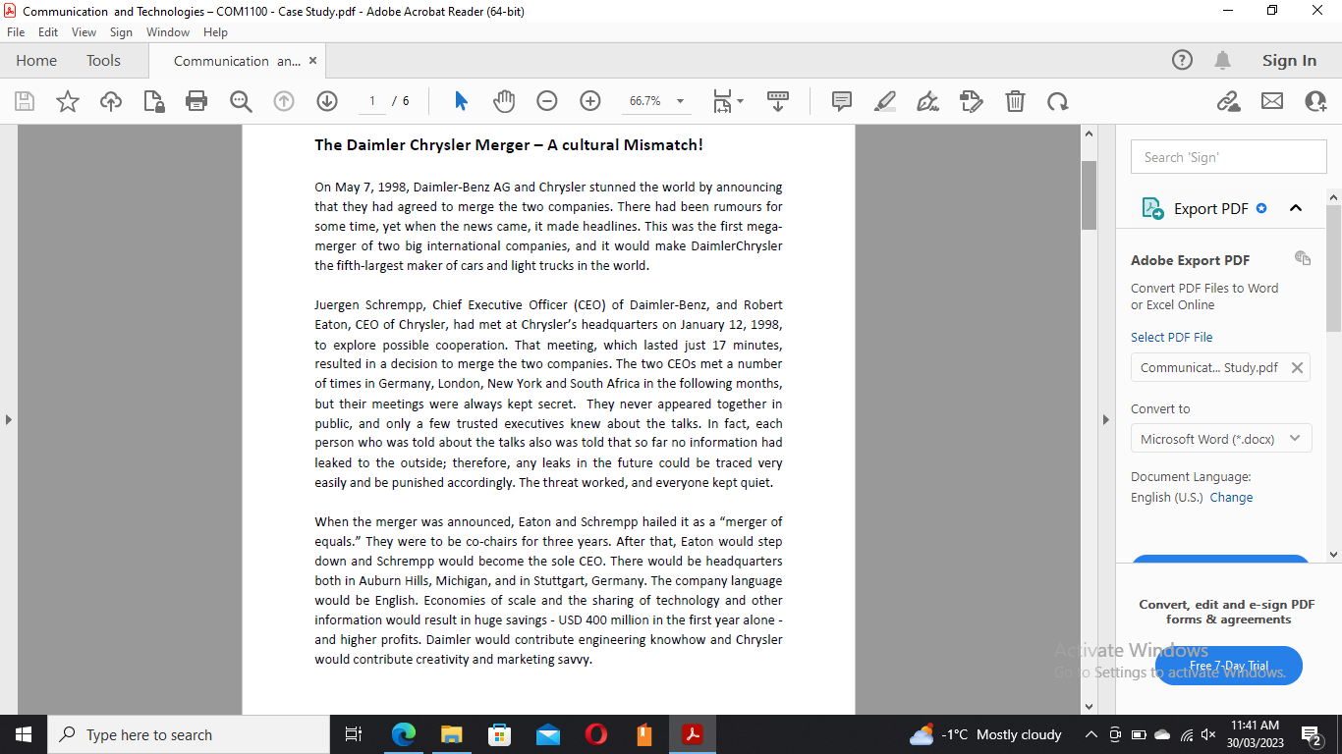Open the Stamp tool

click(x=971, y=101)
